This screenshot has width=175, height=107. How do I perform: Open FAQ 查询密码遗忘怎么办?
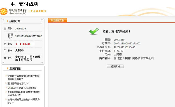[x=18, y=84]
